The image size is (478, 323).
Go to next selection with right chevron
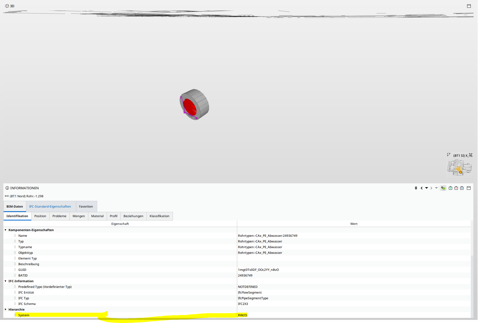coord(431,188)
